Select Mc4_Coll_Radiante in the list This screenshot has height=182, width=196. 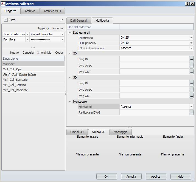[x=33, y=90]
